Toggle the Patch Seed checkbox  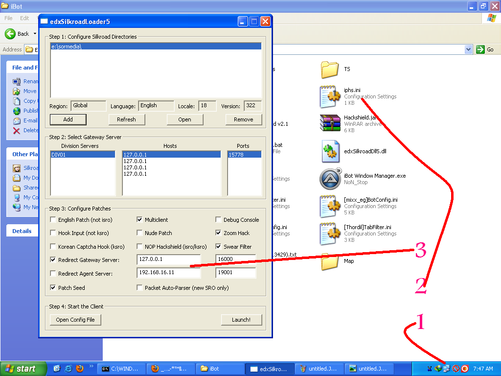[x=53, y=288]
